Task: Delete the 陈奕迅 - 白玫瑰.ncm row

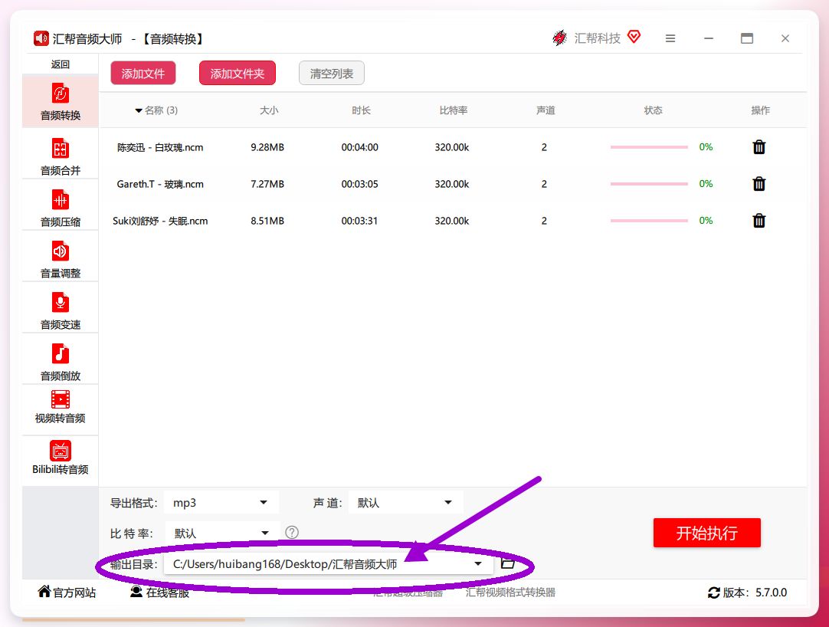Action: coord(759,147)
